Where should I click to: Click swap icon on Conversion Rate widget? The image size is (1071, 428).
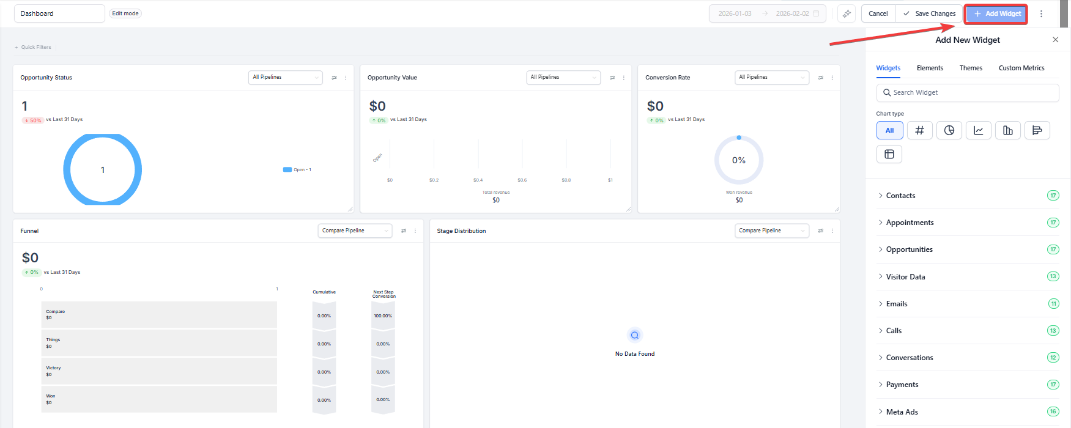[x=821, y=78]
